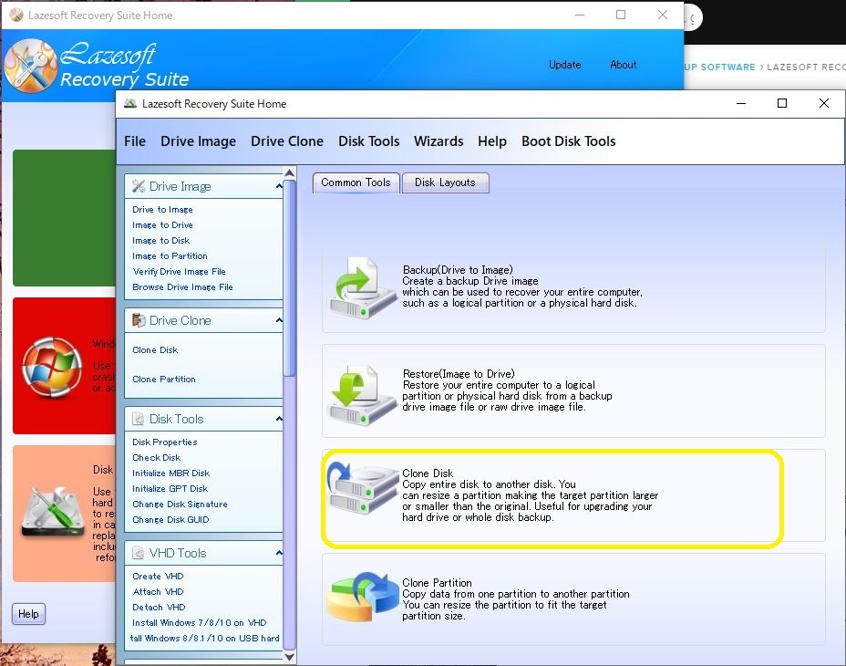Click the back window title bar app icon
The width and height of the screenshot is (846, 666).
coord(16,16)
